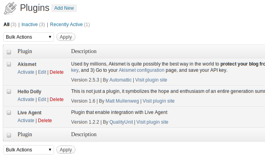Click the Akismet plugin name
The height and width of the screenshot is (167, 265).
[x=27, y=64]
